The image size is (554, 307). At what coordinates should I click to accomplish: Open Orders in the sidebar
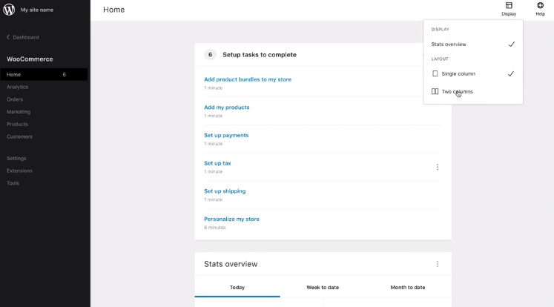[15, 99]
